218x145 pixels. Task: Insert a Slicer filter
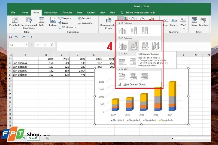pos(194,22)
